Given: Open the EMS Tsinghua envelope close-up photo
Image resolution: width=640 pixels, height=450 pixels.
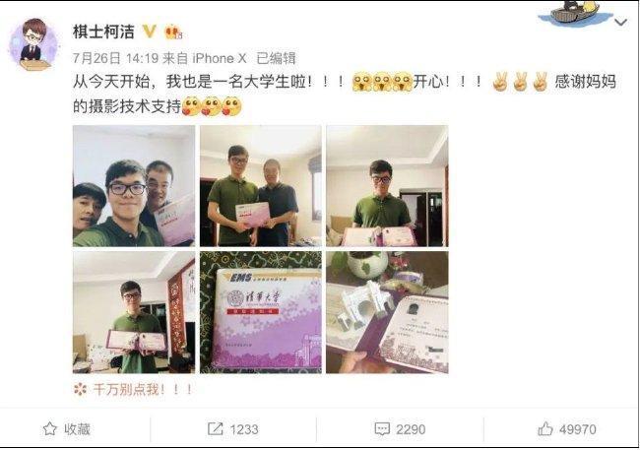Looking at the screenshot, I should click(260, 312).
